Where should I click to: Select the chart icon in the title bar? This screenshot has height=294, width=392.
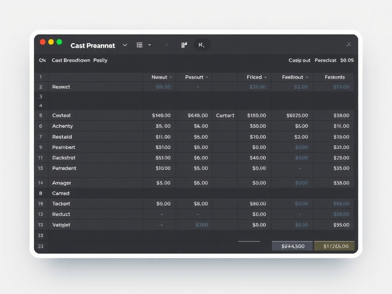coord(184,45)
